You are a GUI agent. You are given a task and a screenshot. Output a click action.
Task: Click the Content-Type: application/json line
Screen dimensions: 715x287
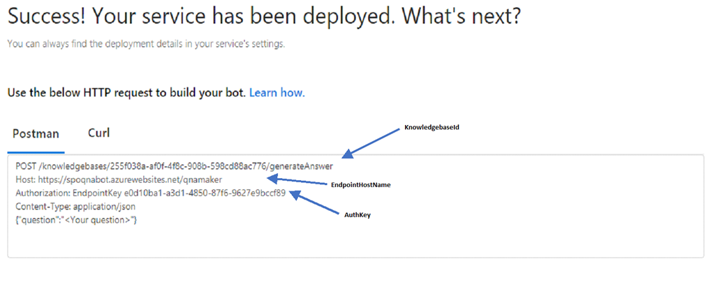click(x=75, y=207)
